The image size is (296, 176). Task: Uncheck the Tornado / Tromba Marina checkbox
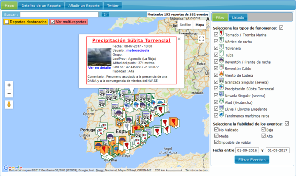pos(216,34)
